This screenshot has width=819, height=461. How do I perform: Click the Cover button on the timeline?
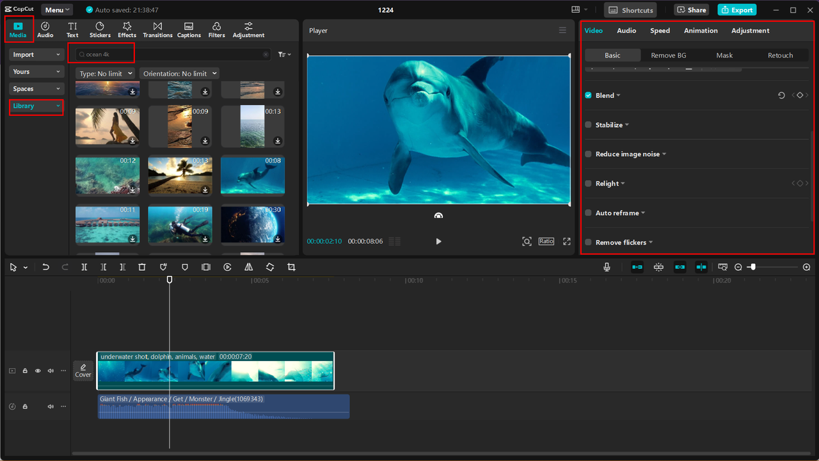83,371
